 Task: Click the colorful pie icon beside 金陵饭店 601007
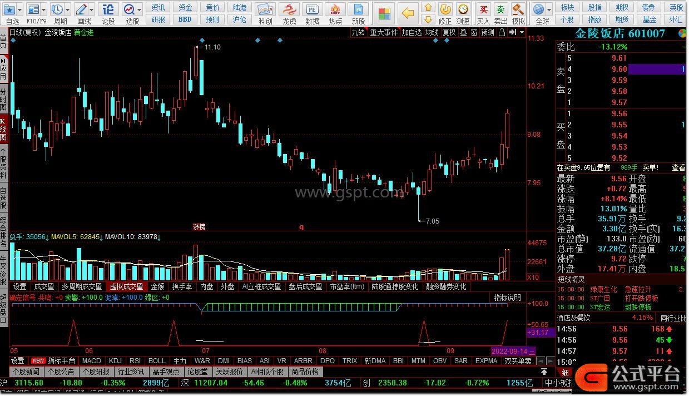[682, 33]
